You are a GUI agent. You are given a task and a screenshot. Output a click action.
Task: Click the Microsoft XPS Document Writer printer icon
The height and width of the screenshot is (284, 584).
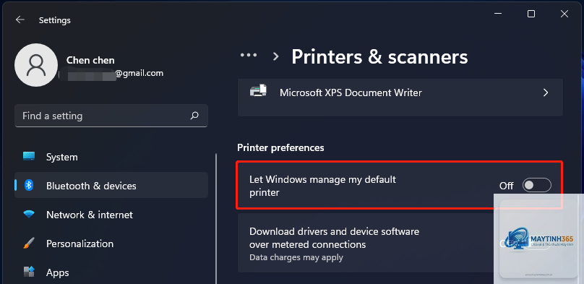pos(258,90)
